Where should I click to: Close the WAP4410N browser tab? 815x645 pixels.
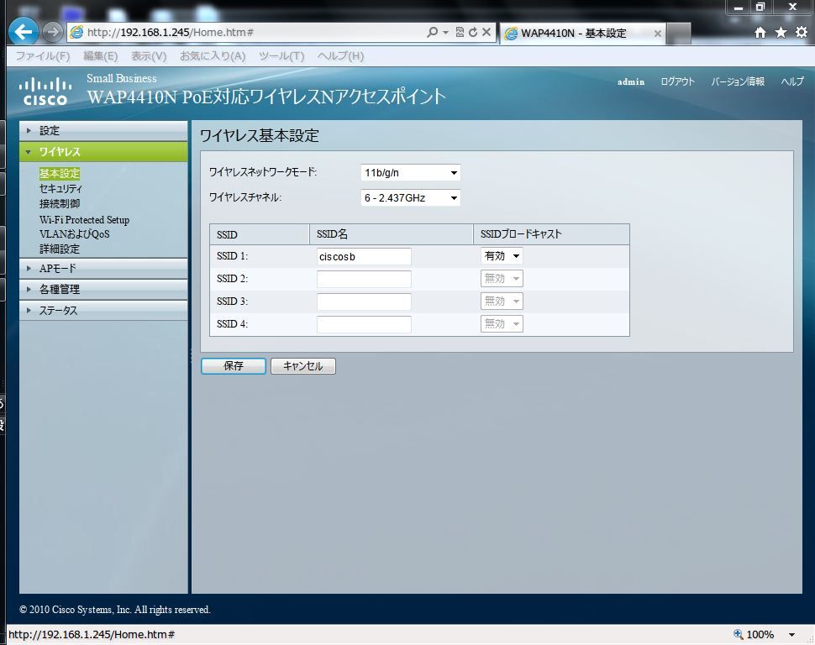point(658,34)
